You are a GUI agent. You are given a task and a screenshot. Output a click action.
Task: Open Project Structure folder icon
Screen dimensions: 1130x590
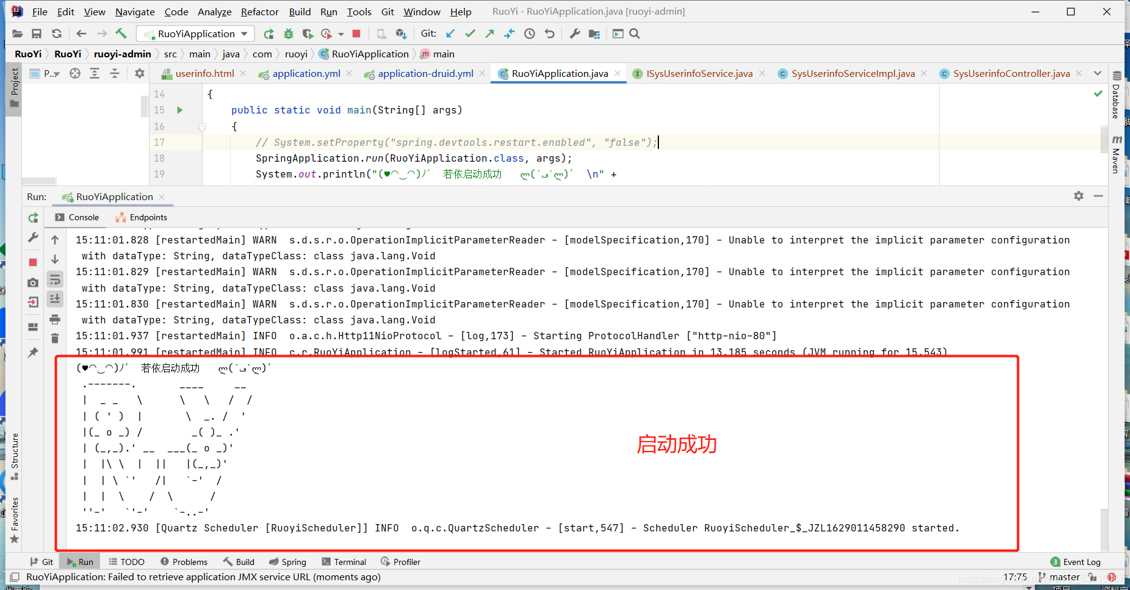(594, 34)
